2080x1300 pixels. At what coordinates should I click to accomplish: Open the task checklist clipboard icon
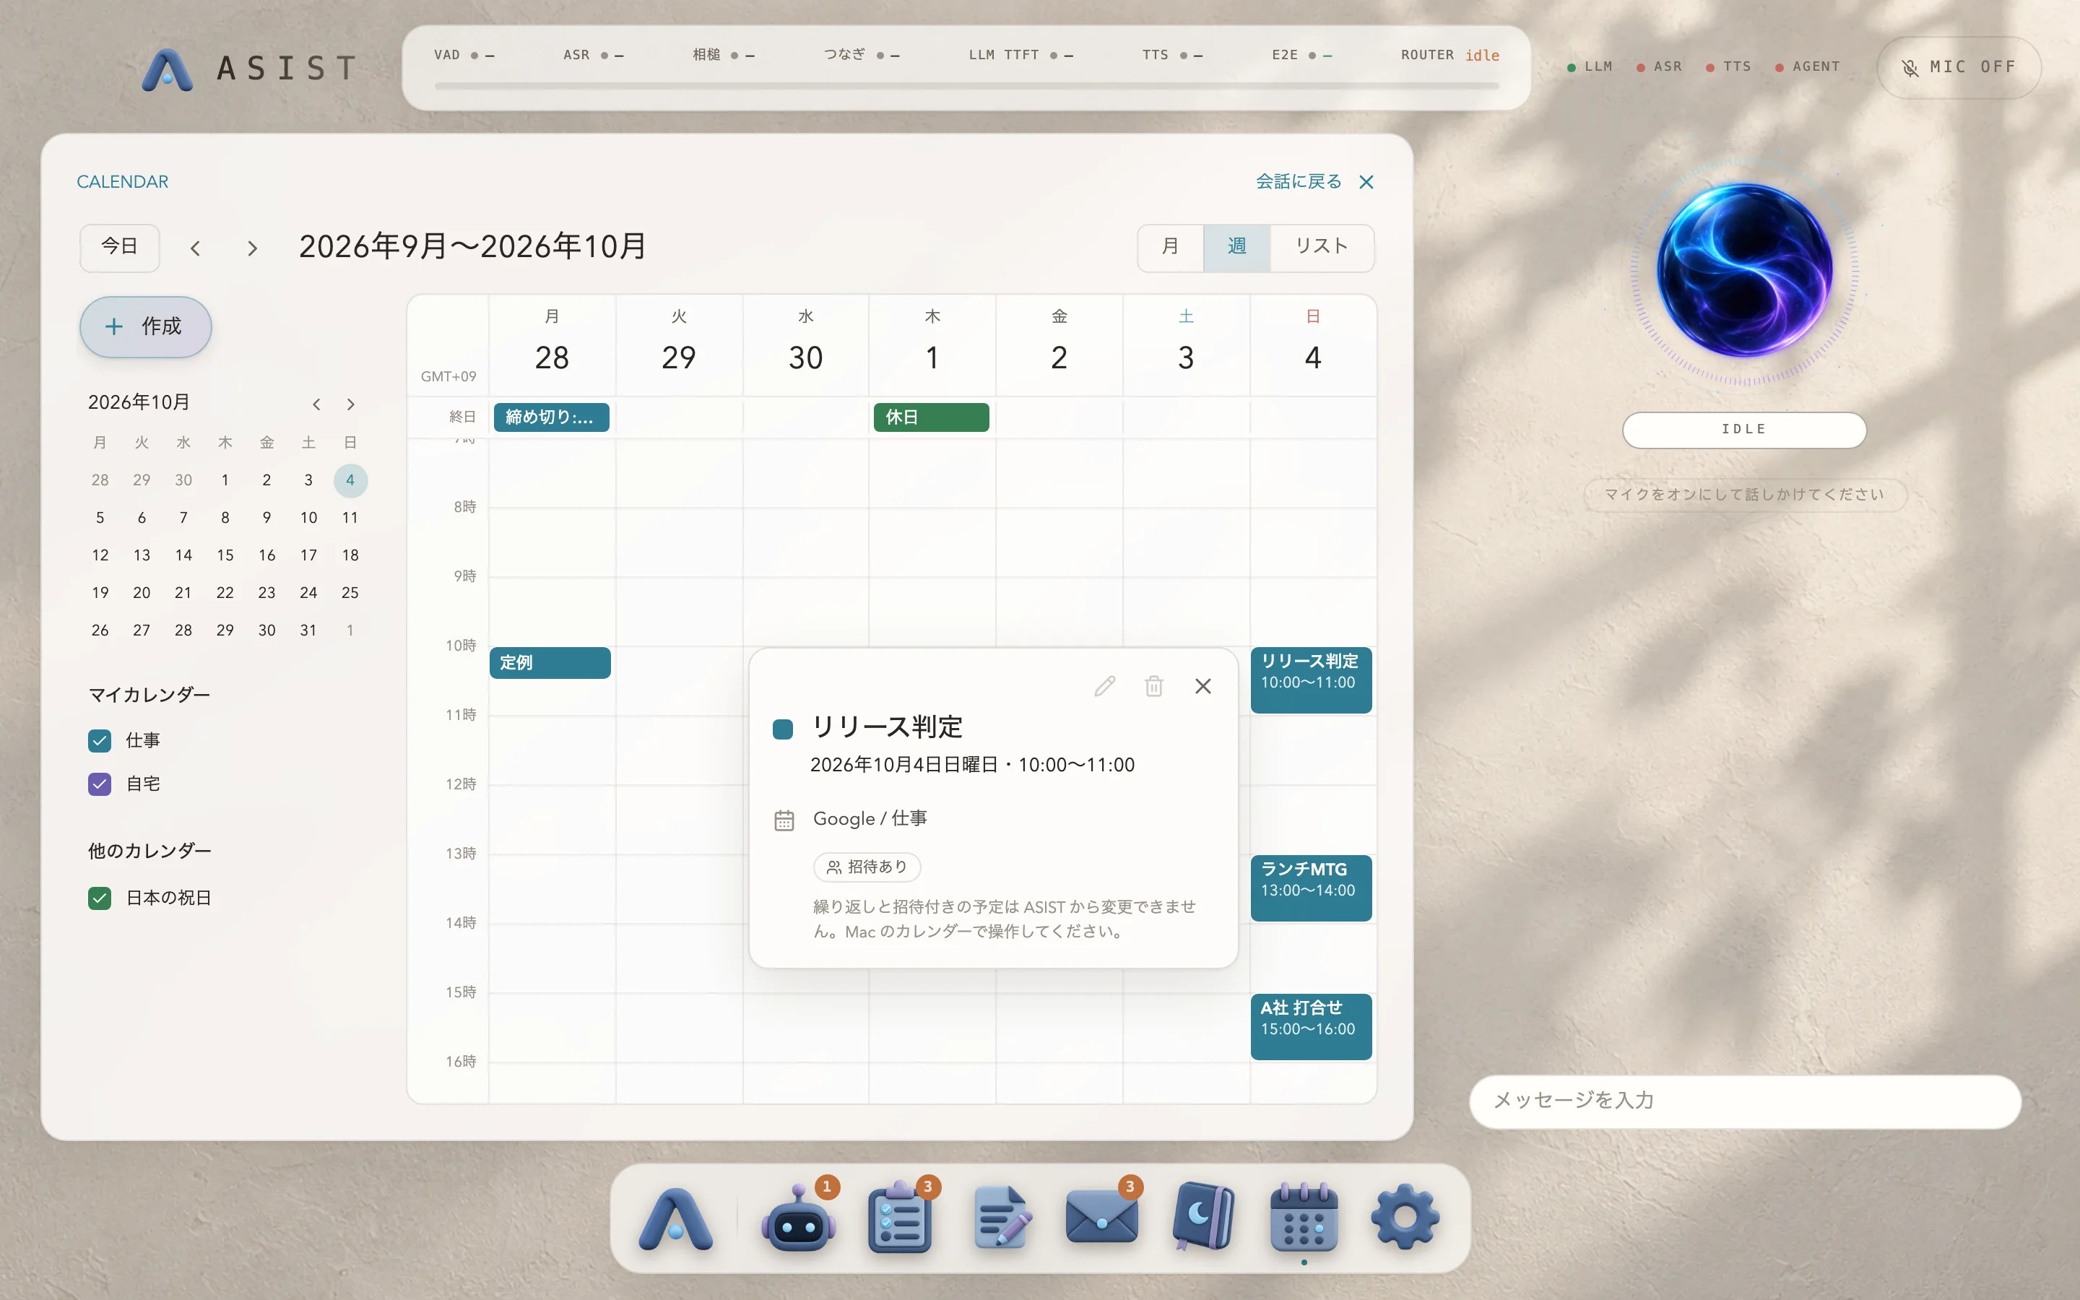tap(899, 1218)
